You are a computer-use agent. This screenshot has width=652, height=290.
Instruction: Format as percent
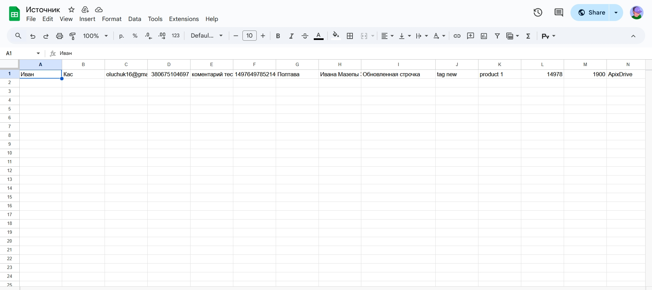click(x=135, y=36)
